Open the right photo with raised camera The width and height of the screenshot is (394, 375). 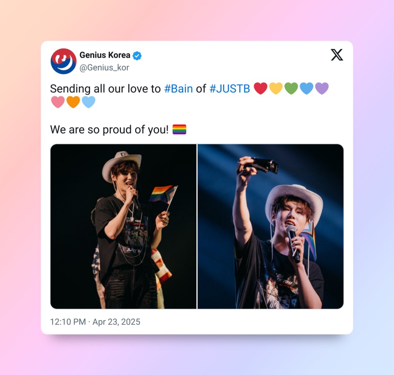(270, 226)
